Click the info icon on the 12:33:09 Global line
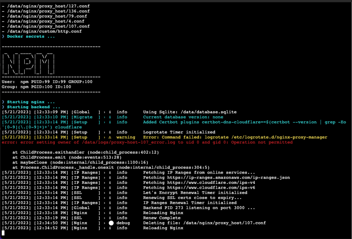 point(110,112)
